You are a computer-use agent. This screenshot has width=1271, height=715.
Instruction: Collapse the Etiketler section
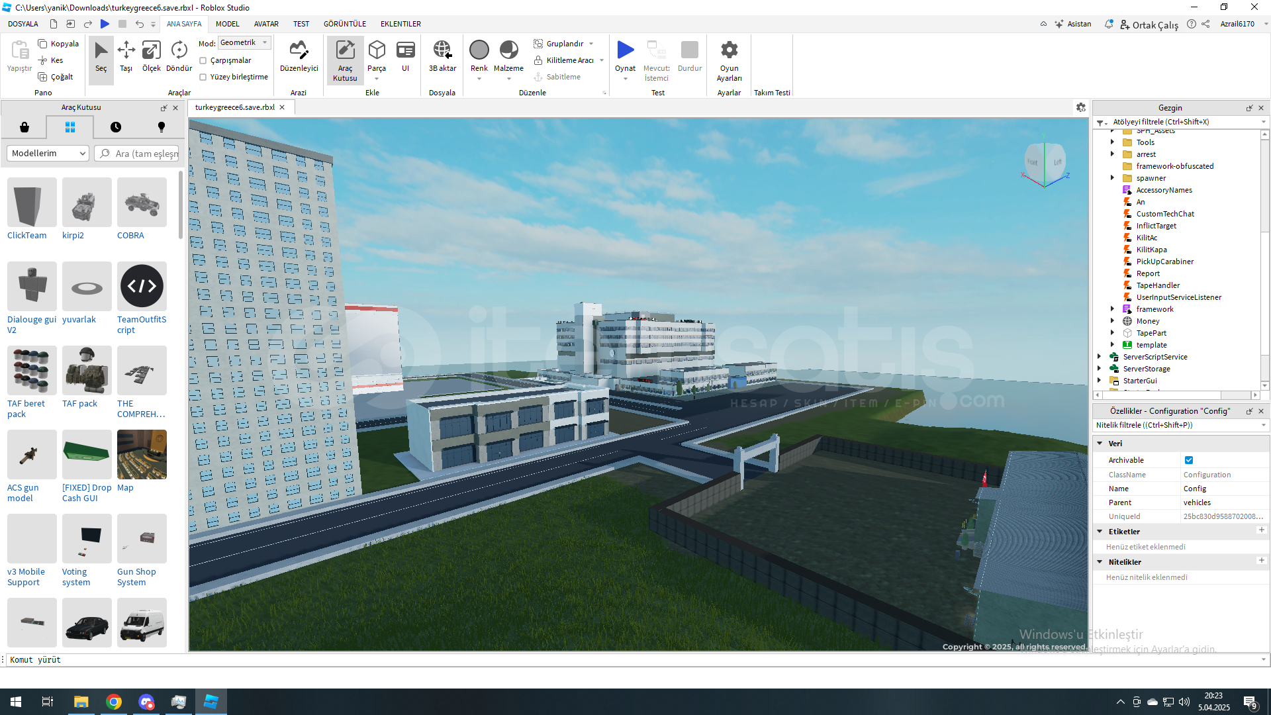1100,531
